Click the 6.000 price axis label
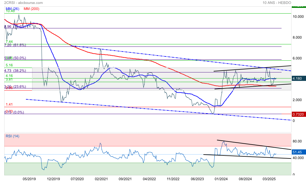The height and width of the screenshot is (182, 306). [297, 58]
